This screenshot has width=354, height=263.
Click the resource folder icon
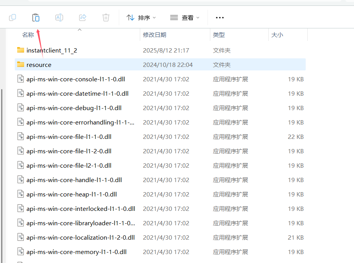(21, 65)
